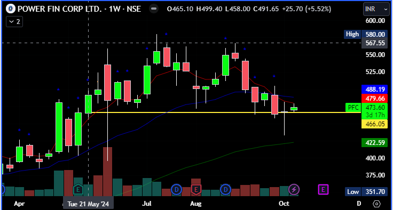Click the tallest red volume bar

click(108, 172)
